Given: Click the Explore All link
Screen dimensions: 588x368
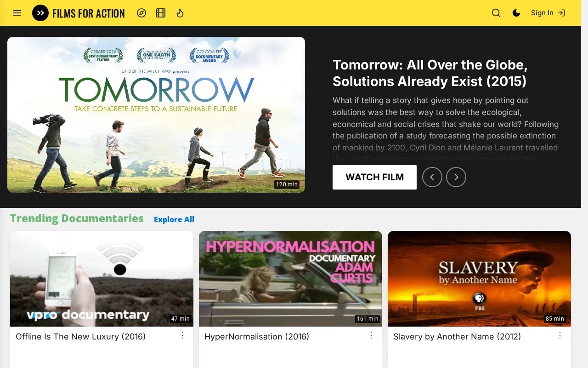Looking at the screenshot, I should (x=174, y=219).
